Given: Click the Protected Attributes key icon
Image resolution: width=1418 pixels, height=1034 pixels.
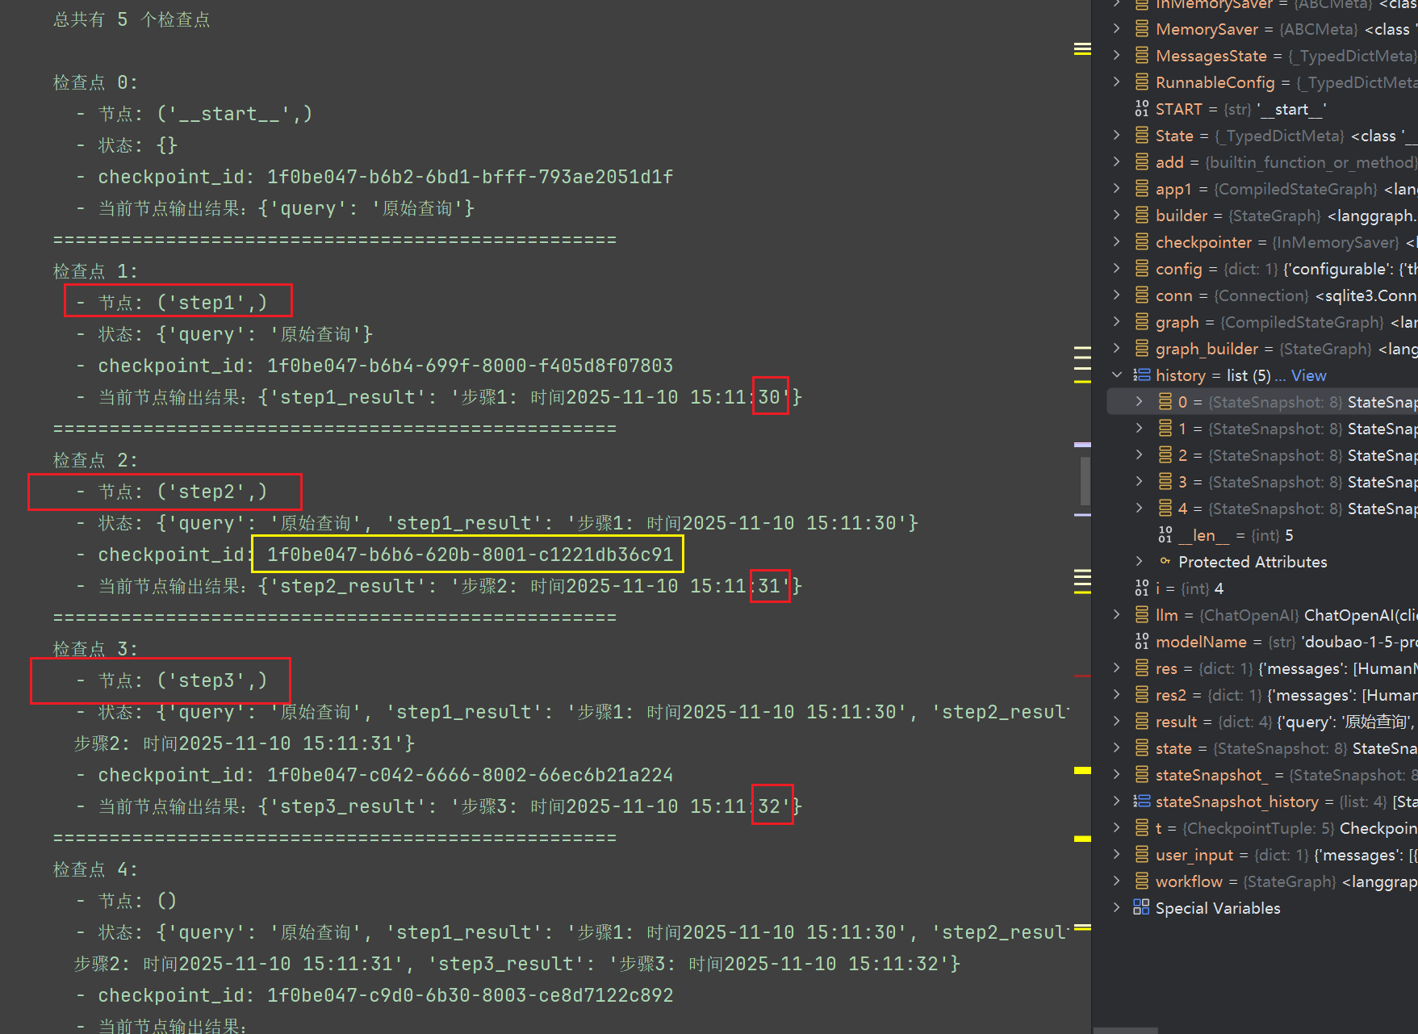Looking at the screenshot, I should [1165, 562].
